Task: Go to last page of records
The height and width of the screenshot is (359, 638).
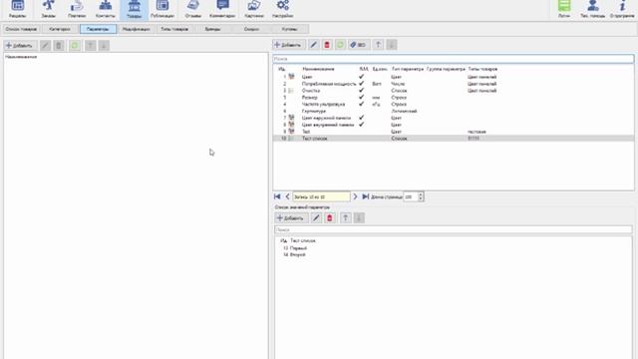Action: 366,196
